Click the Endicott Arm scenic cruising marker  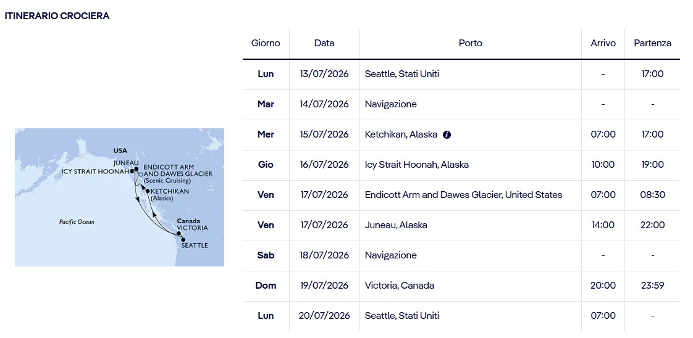click(141, 175)
